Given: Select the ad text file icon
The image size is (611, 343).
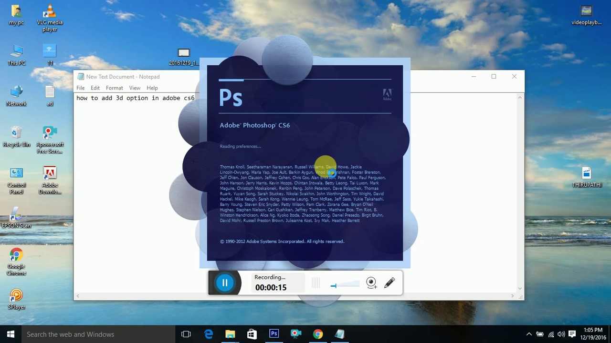Looking at the screenshot, I should tap(50, 96).
